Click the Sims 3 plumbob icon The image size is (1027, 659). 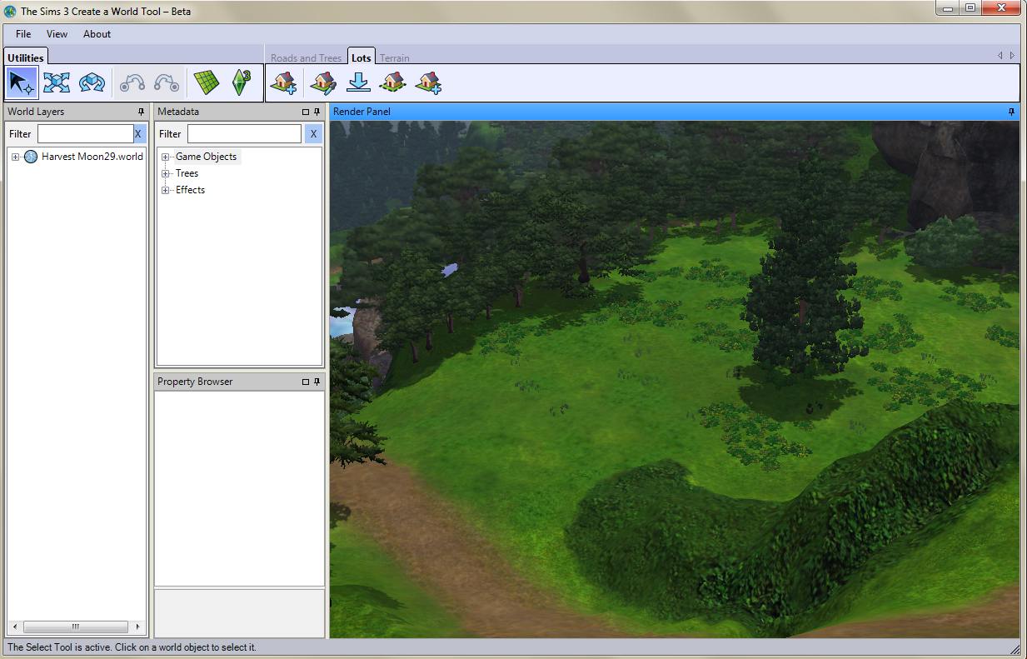click(242, 82)
